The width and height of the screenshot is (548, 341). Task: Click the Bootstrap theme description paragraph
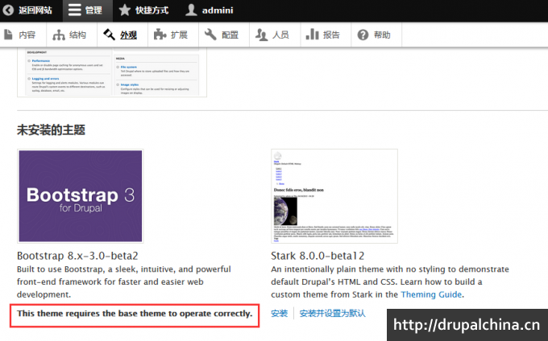124,281
